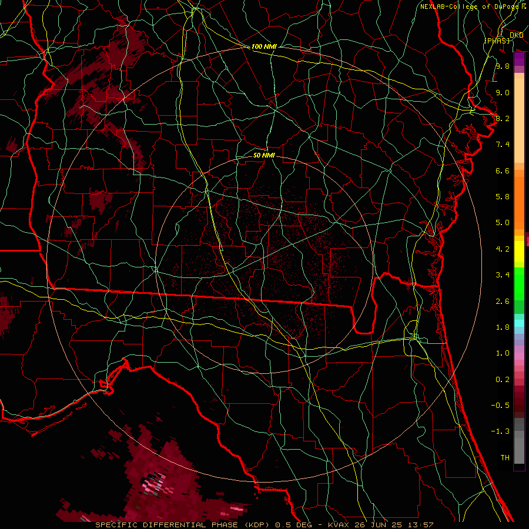Viewport: 529px width, 529px height.
Task: Select the 7.4 value on the color scale
Action: [503, 145]
